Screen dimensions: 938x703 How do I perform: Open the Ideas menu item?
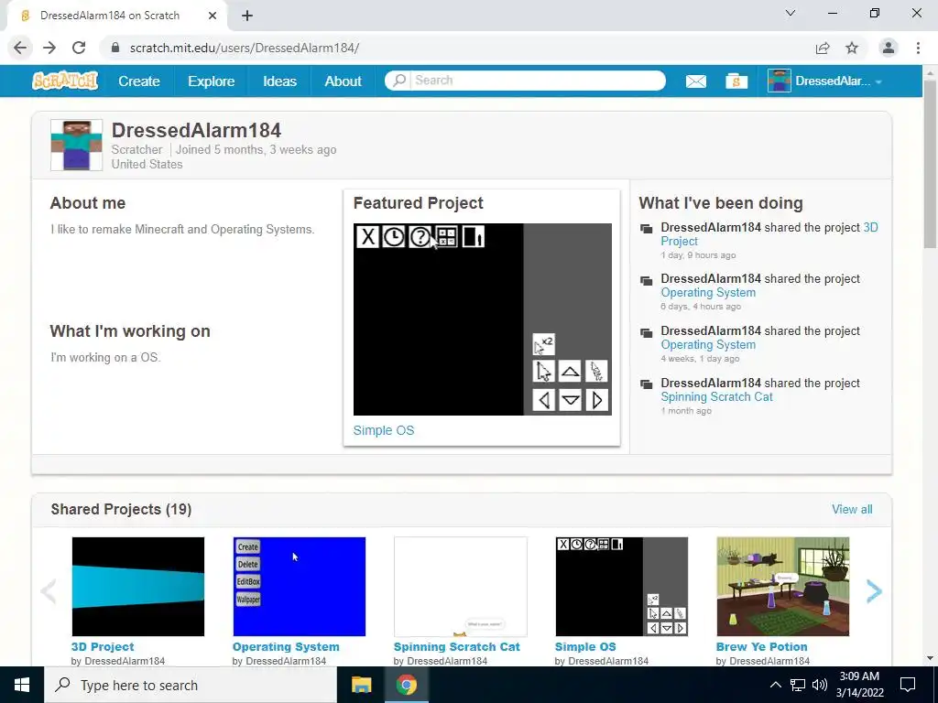point(279,81)
